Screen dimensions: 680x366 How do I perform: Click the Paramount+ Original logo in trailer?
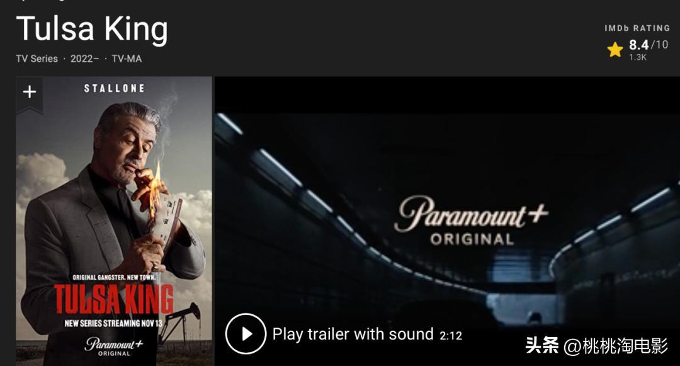[x=472, y=220]
